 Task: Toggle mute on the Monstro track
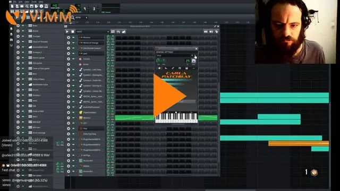(x=74, y=118)
